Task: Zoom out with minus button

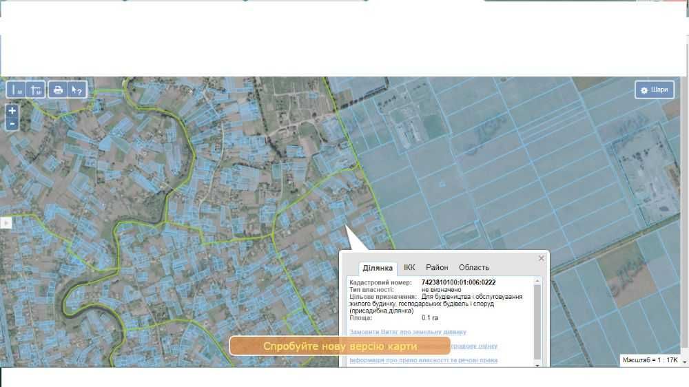Action: pos(12,124)
